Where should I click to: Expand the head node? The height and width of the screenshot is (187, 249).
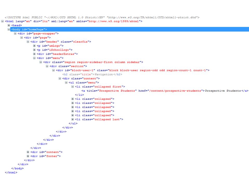9,25
